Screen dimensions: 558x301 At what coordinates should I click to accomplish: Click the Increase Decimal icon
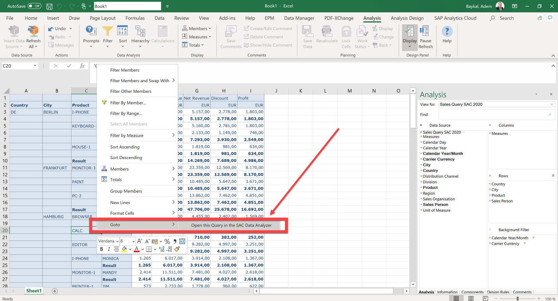coord(162,249)
